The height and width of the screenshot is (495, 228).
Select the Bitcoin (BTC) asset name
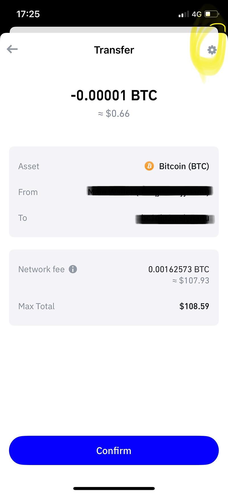(184, 166)
